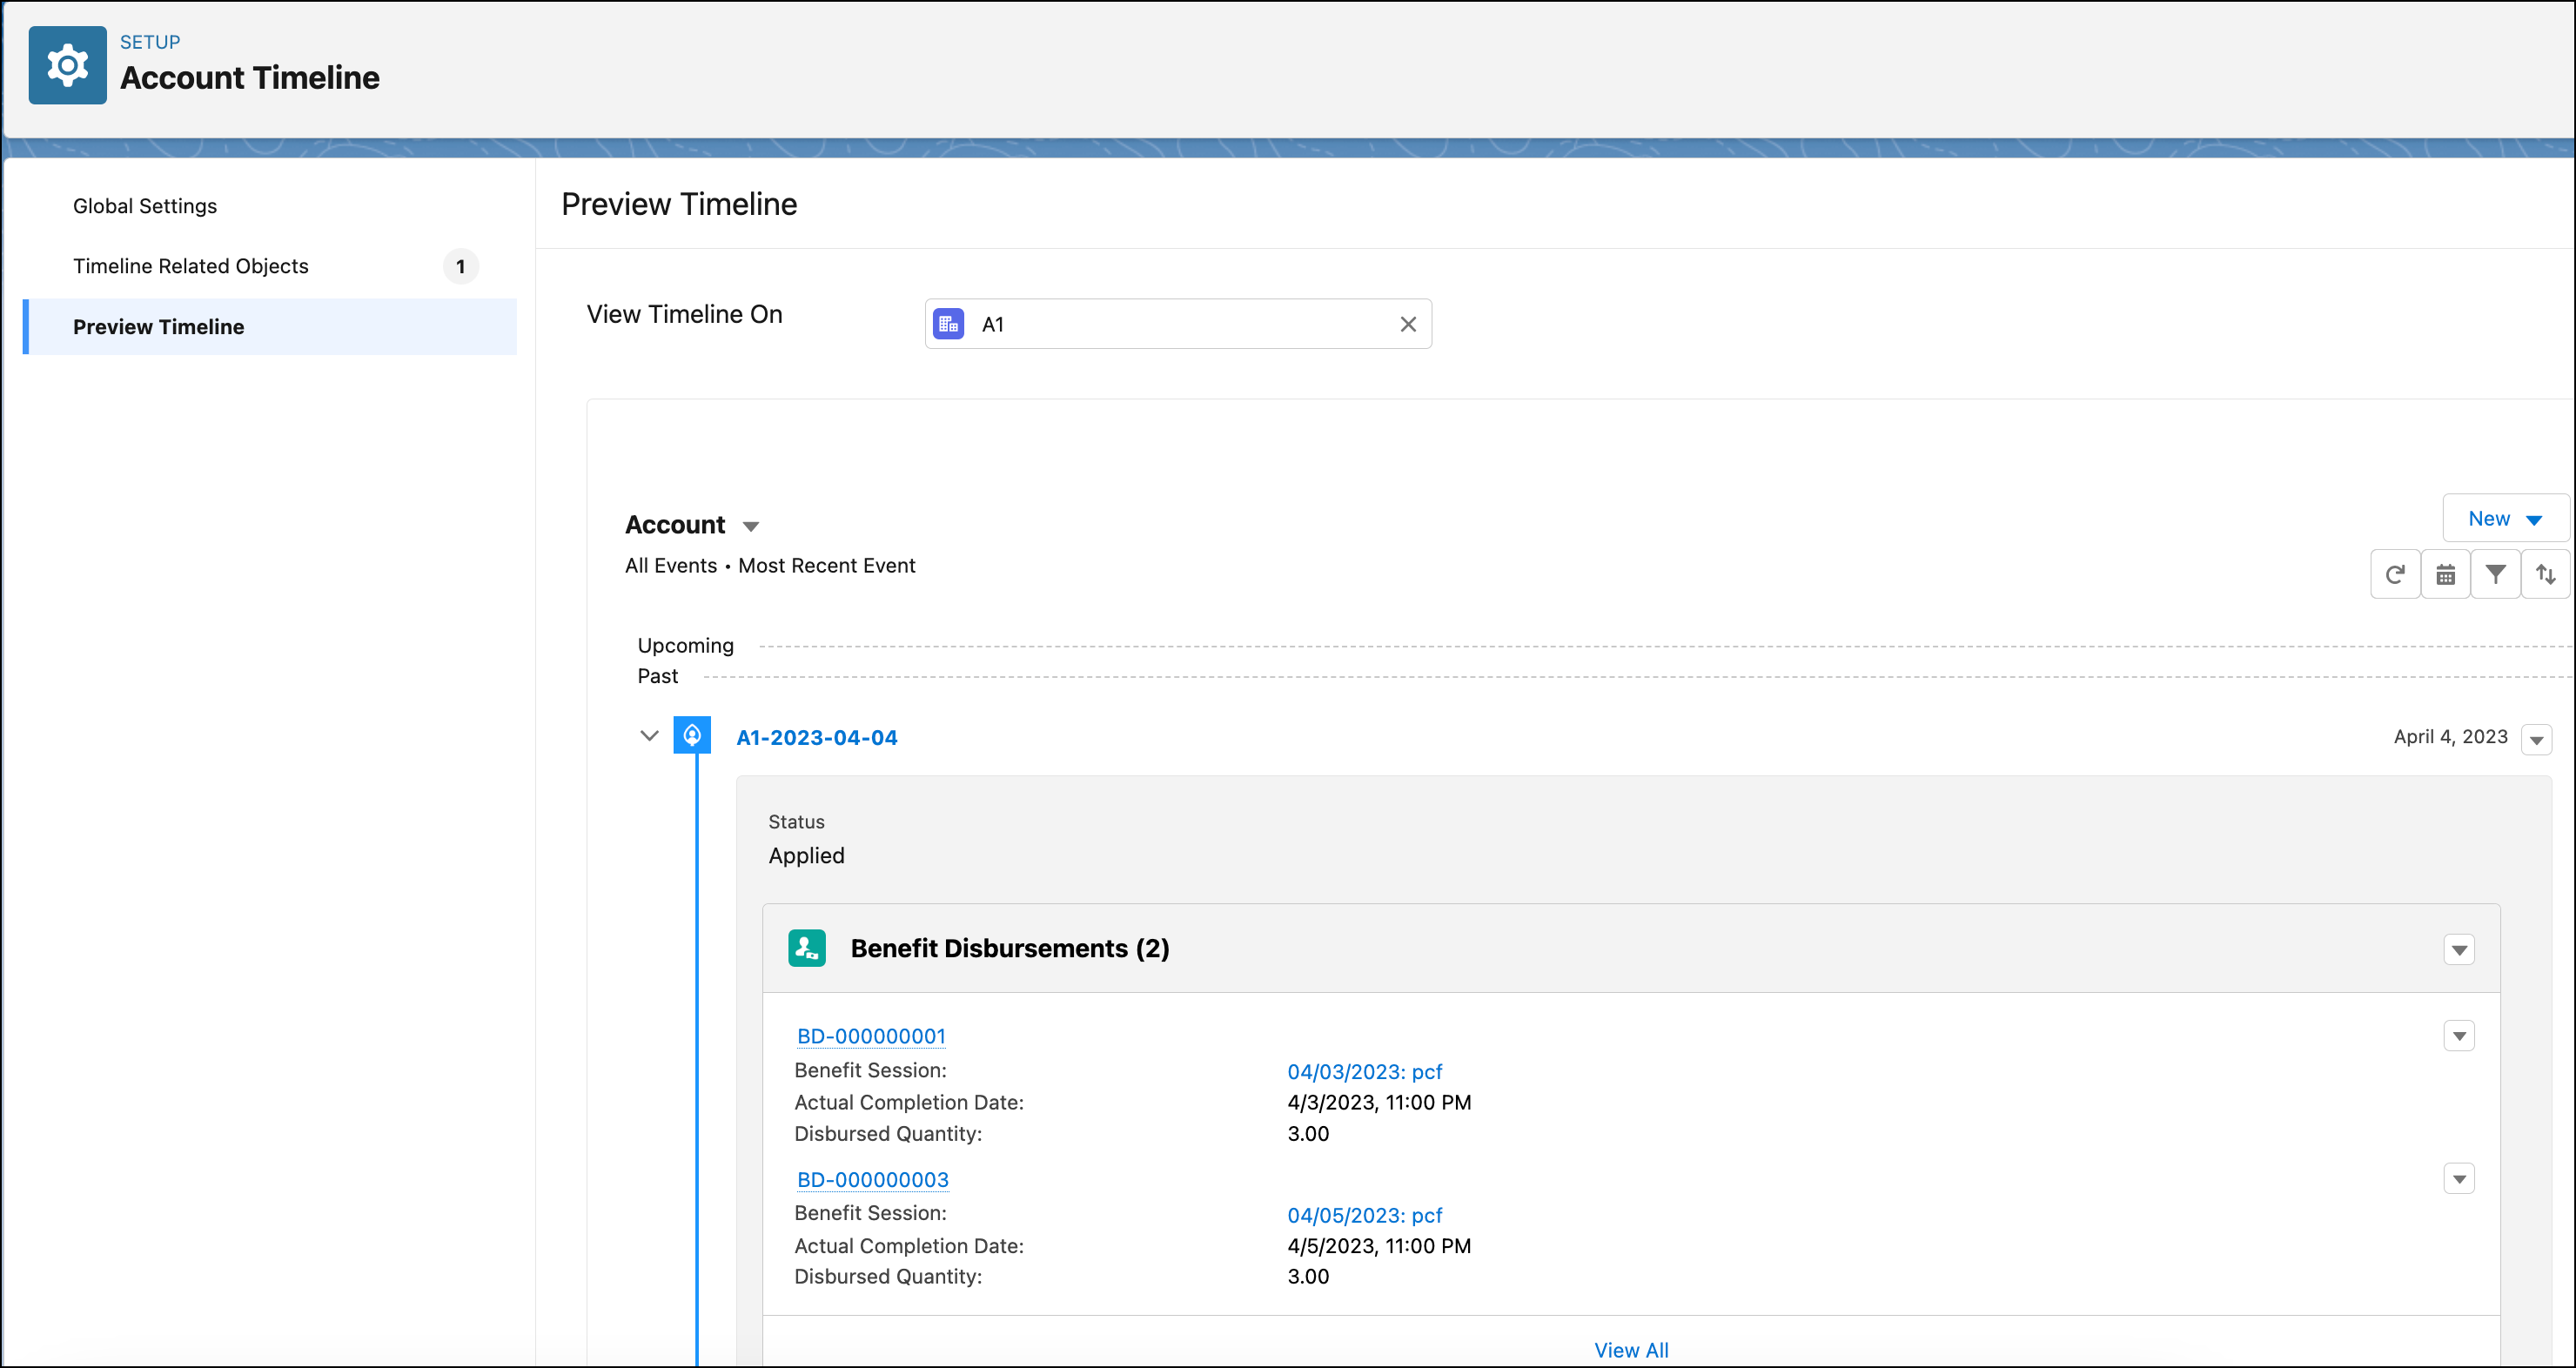Screen dimensions: 2576x1368
Task: Click the New button
Action: coord(2489,518)
